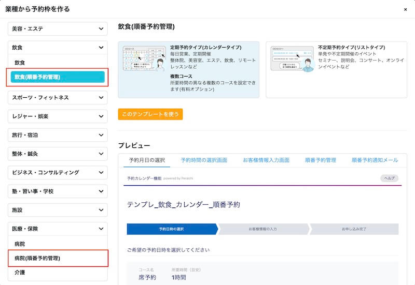
Task: Close the 業種から予約枠を作る dialog
Action: (x=405, y=9)
